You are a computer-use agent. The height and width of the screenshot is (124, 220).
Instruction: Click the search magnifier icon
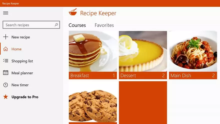click(56, 25)
